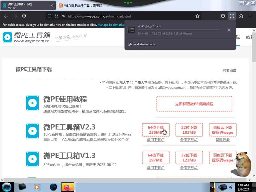
Task: Open V1.3 百度云下载 提取码wepe
Action: coord(223,157)
